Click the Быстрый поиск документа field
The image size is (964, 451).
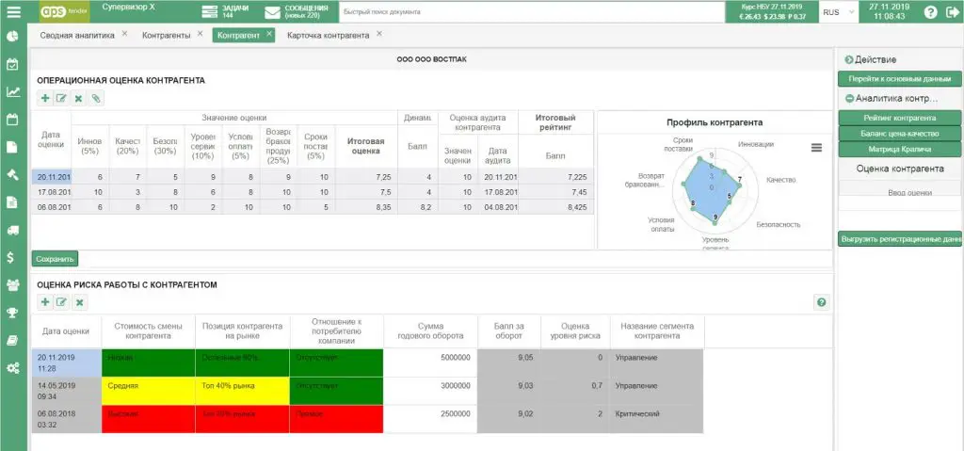[x=531, y=11]
